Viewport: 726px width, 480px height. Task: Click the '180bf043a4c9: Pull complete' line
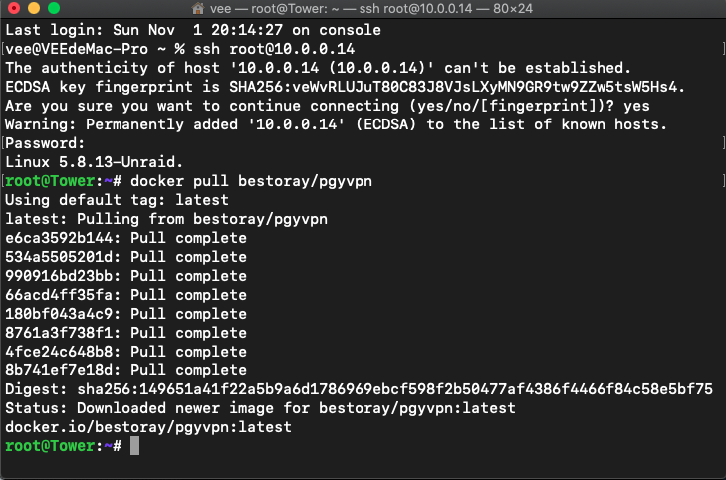click(x=125, y=314)
